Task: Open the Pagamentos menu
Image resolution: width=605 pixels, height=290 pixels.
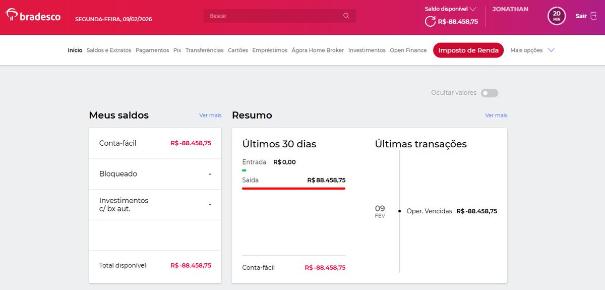Action: 152,50
